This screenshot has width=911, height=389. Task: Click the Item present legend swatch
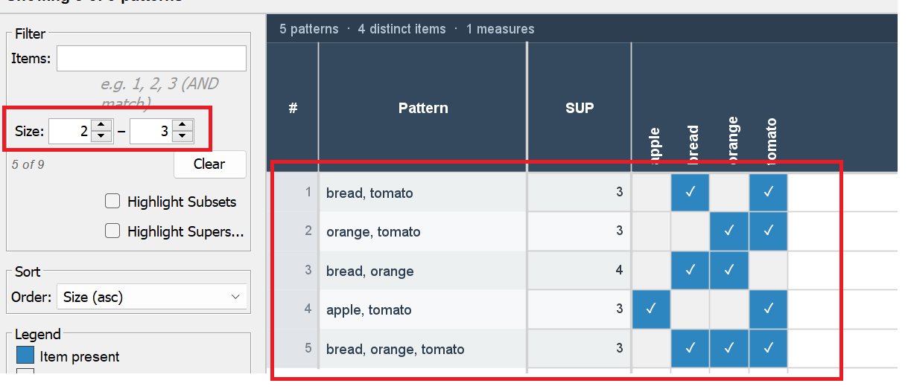[25, 356]
